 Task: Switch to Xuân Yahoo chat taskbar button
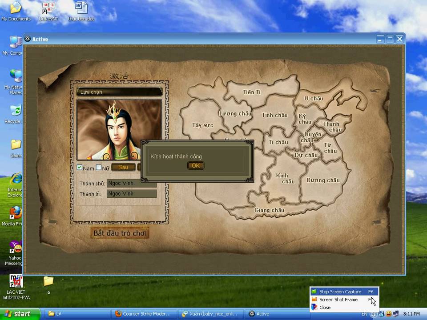(x=211, y=314)
